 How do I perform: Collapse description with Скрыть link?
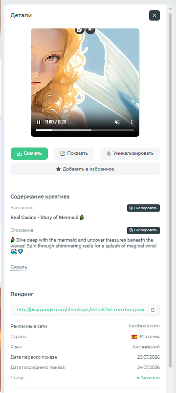click(19, 267)
